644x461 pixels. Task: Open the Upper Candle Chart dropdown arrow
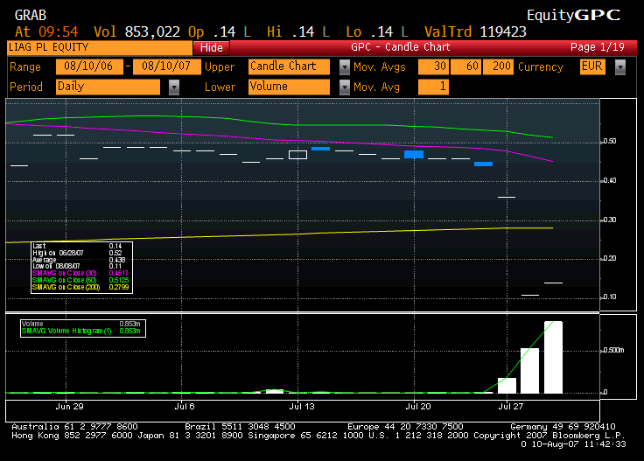345,66
